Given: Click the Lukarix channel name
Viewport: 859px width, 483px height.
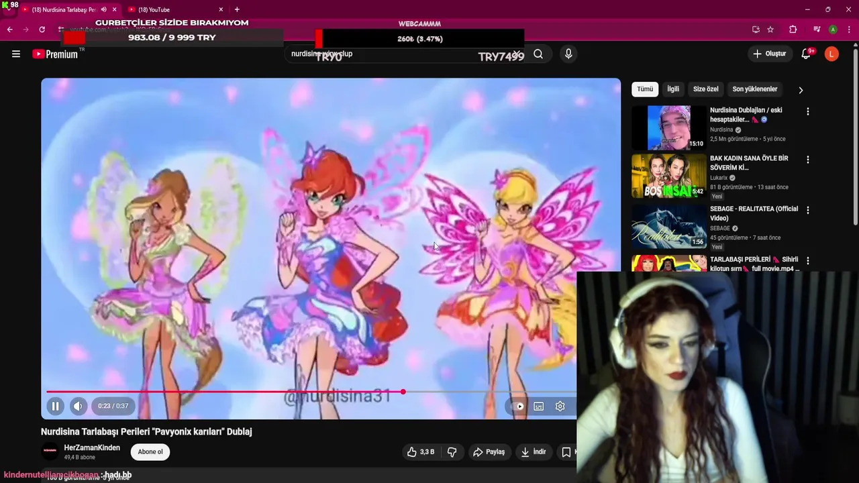Looking at the screenshot, I should click(x=719, y=178).
